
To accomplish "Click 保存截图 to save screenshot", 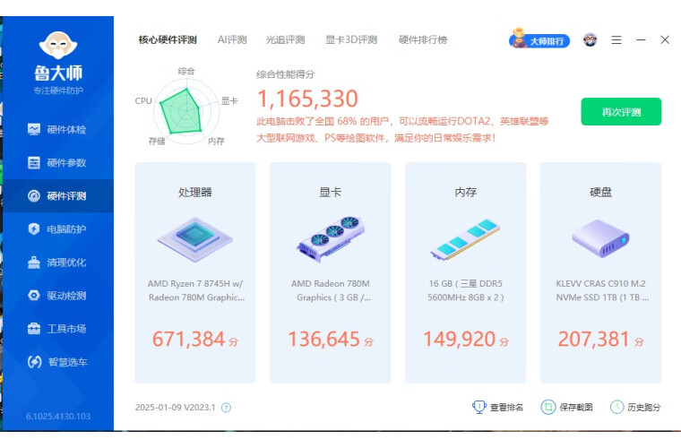I will coord(567,408).
